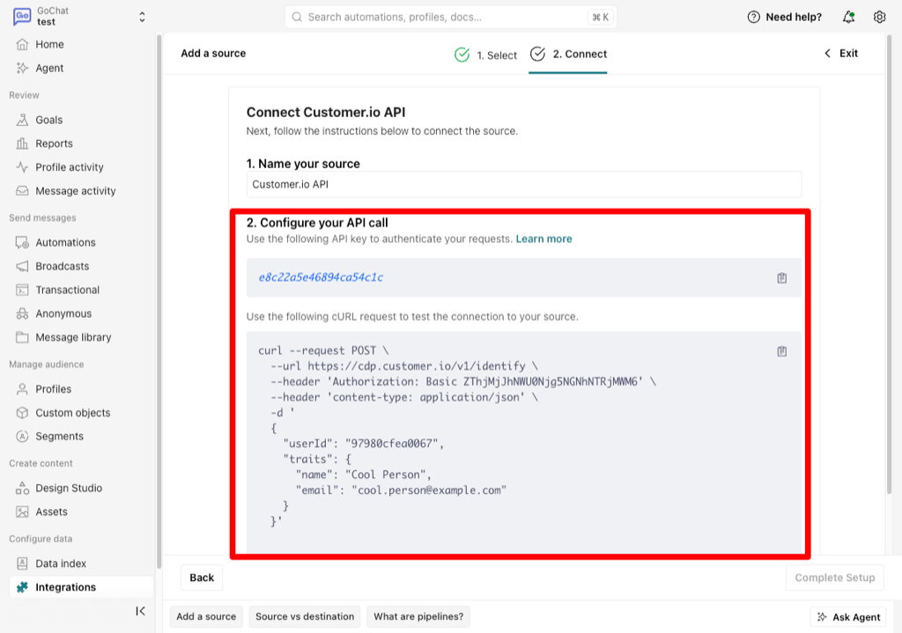This screenshot has width=902, height=633.
Task: Click the Custom objects cube icon
Action: pos(22,413)
